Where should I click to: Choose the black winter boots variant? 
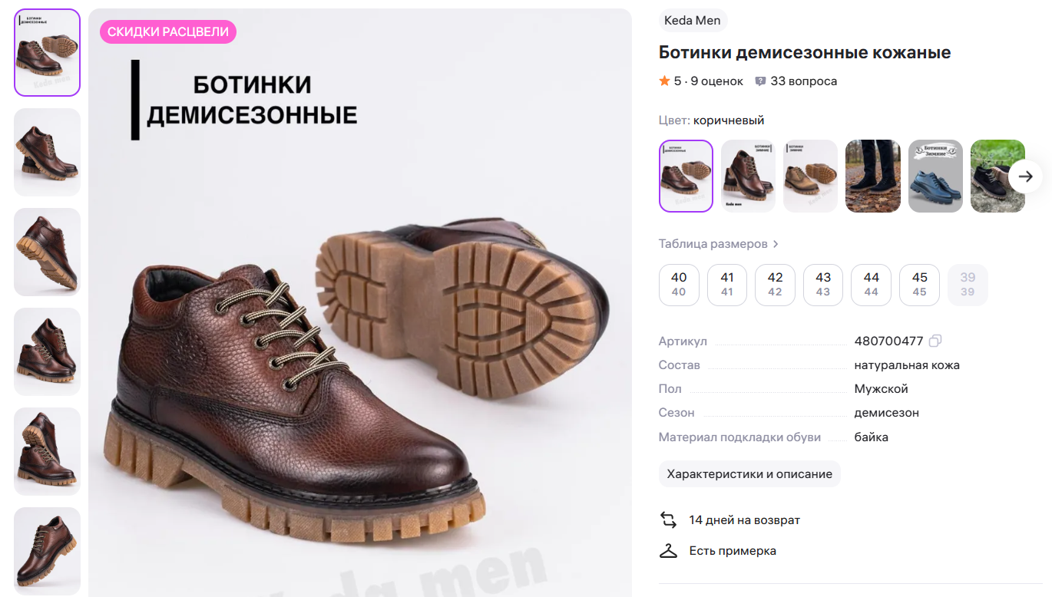pyautogui.click(x=872, y=176)
